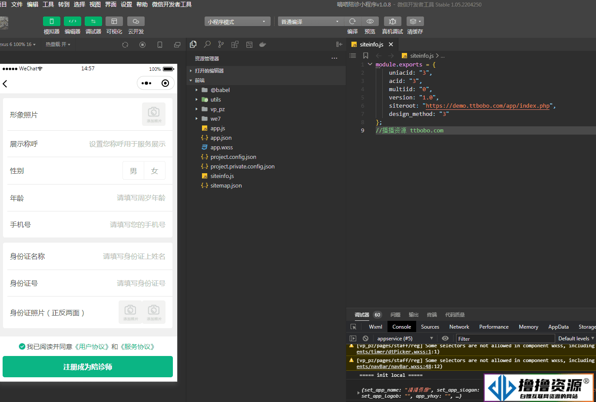
Task: Open project.config.json file
Action: 266,157
